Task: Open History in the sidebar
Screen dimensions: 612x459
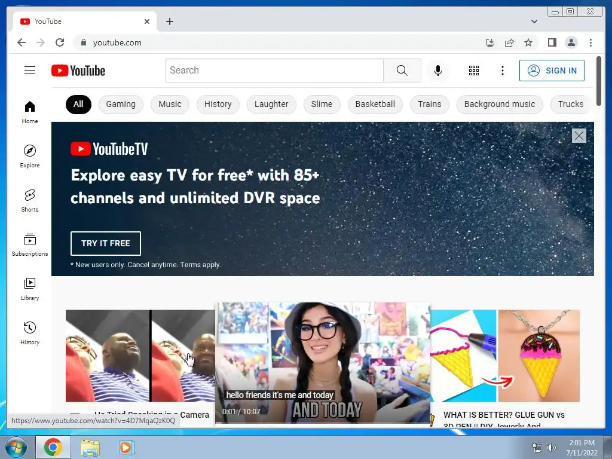Action: pyautogui.click(x=30, y=333)
